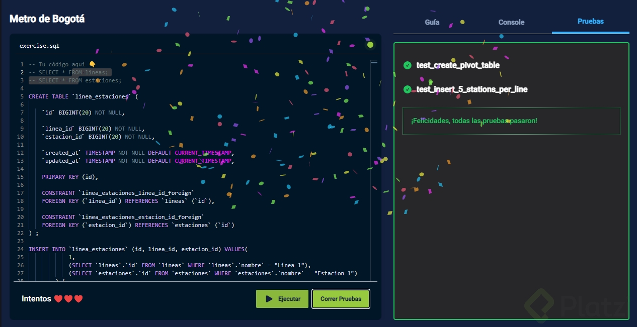Screen dimensions: 637x327
Task: Click the Ejecutar button
Action: [x=283, y=299]
